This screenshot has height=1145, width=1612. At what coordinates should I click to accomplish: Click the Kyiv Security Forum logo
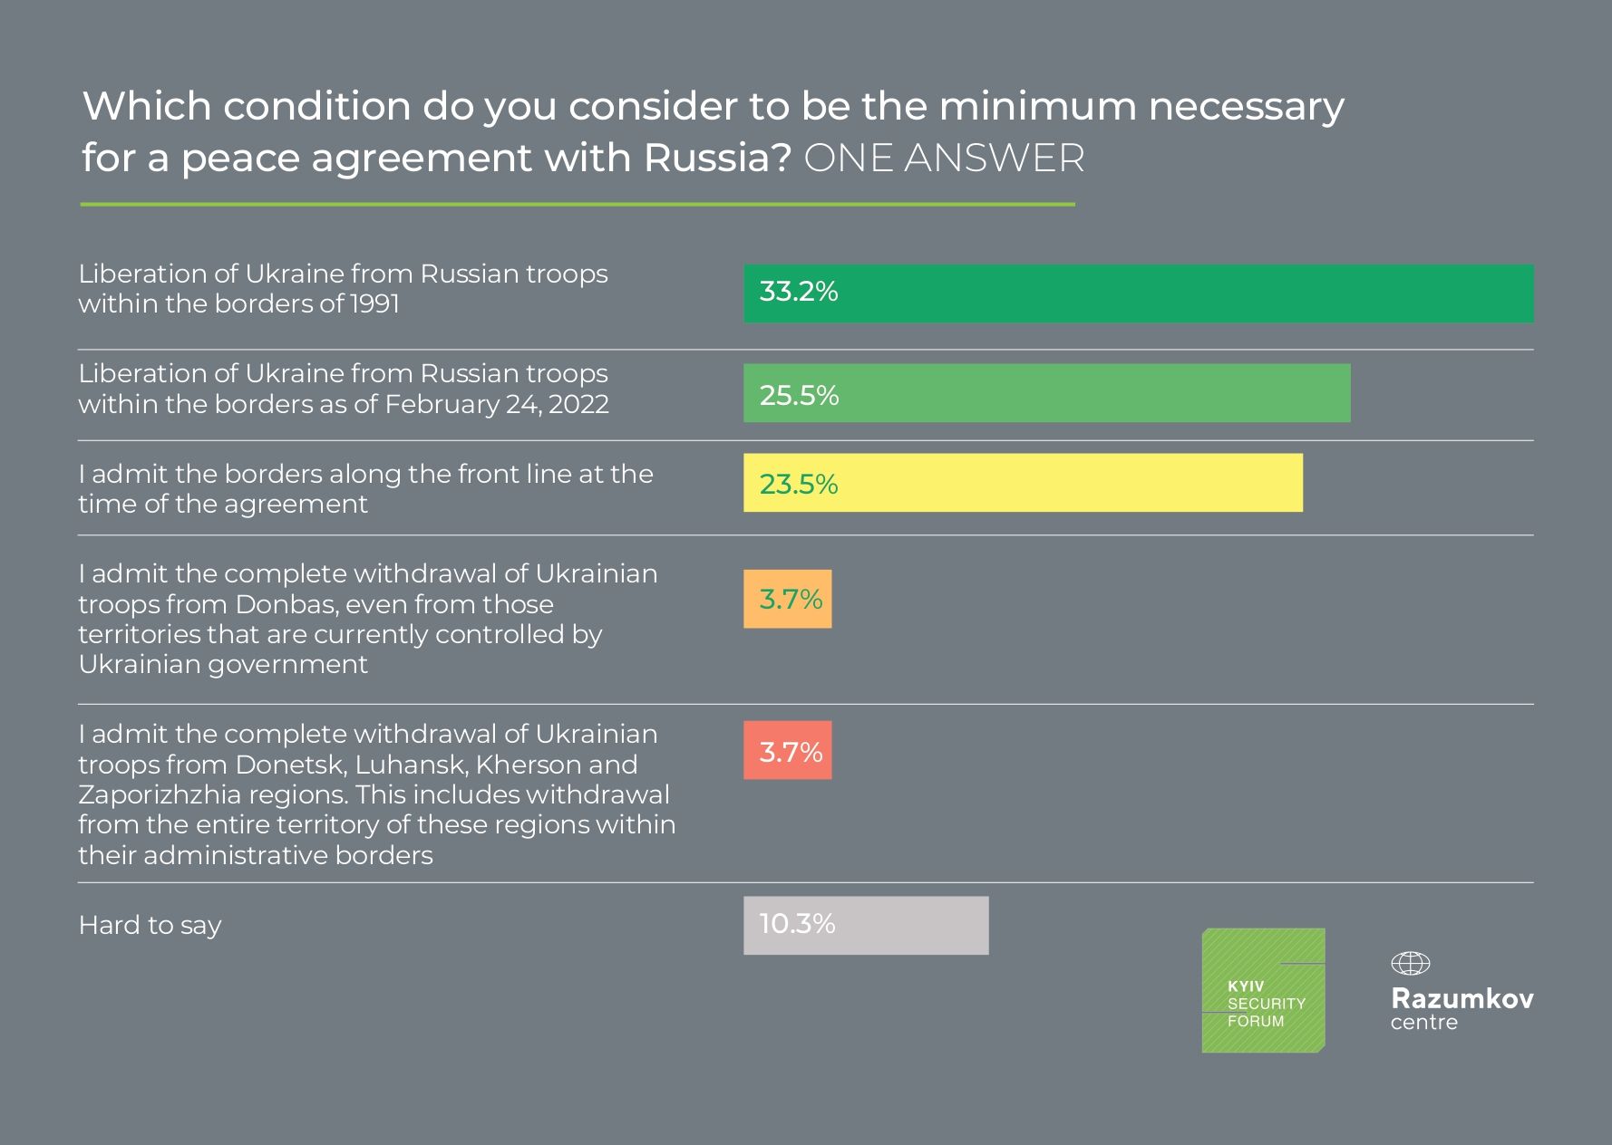coord(1263,990)
